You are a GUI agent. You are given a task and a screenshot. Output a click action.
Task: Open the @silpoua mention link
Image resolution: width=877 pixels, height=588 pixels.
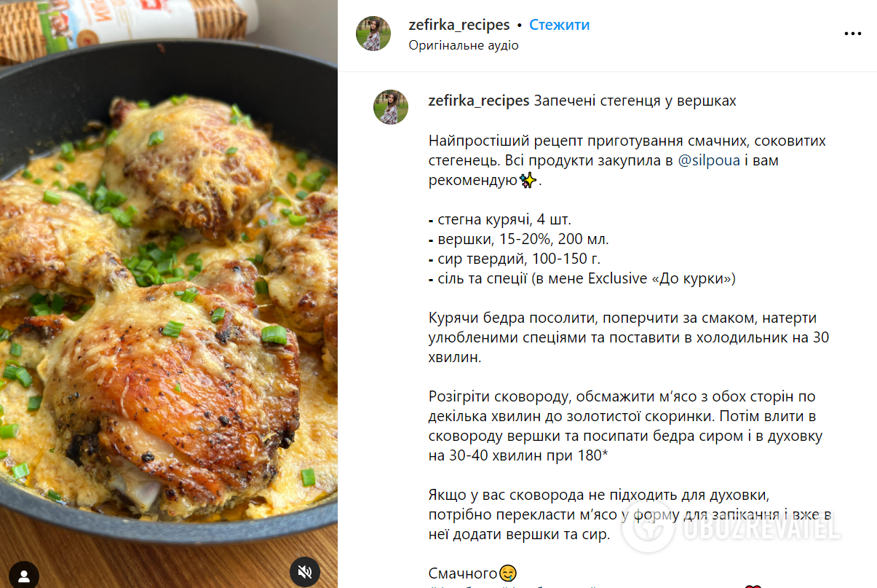708,160
